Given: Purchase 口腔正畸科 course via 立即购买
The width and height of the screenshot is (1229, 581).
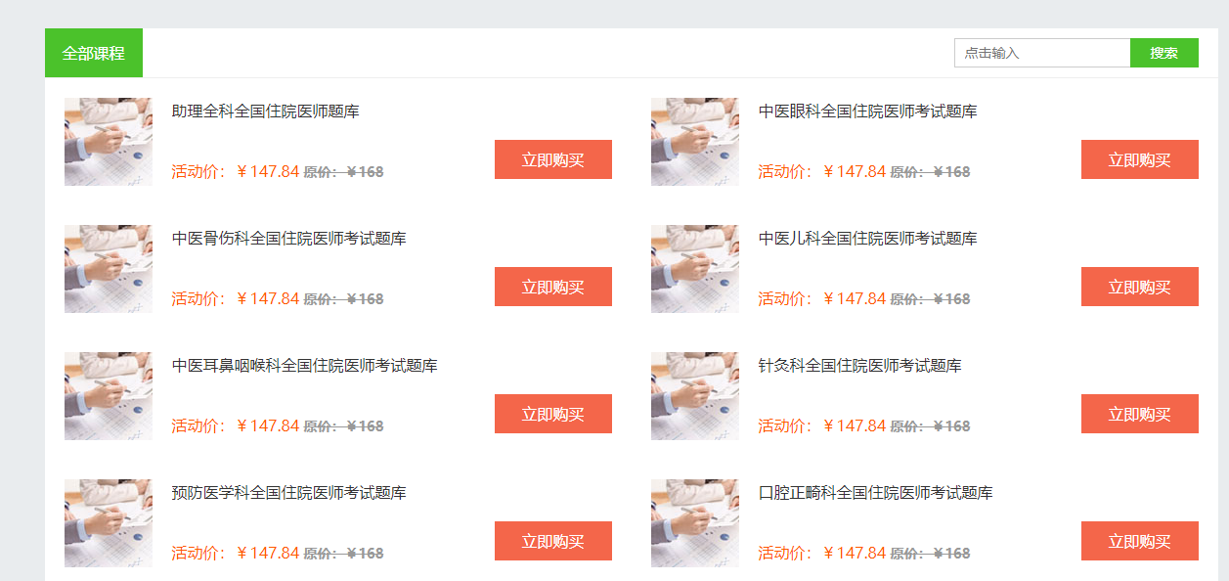Looking at the screenshot, I should [x=1140, y=541].
